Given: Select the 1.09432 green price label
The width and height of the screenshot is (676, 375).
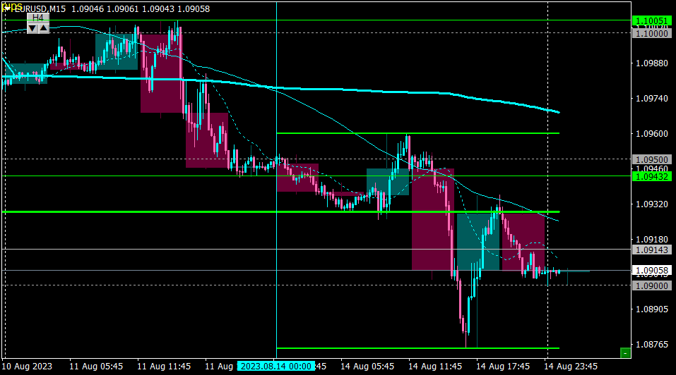Looking at the screenshot, I should point(652,176).
